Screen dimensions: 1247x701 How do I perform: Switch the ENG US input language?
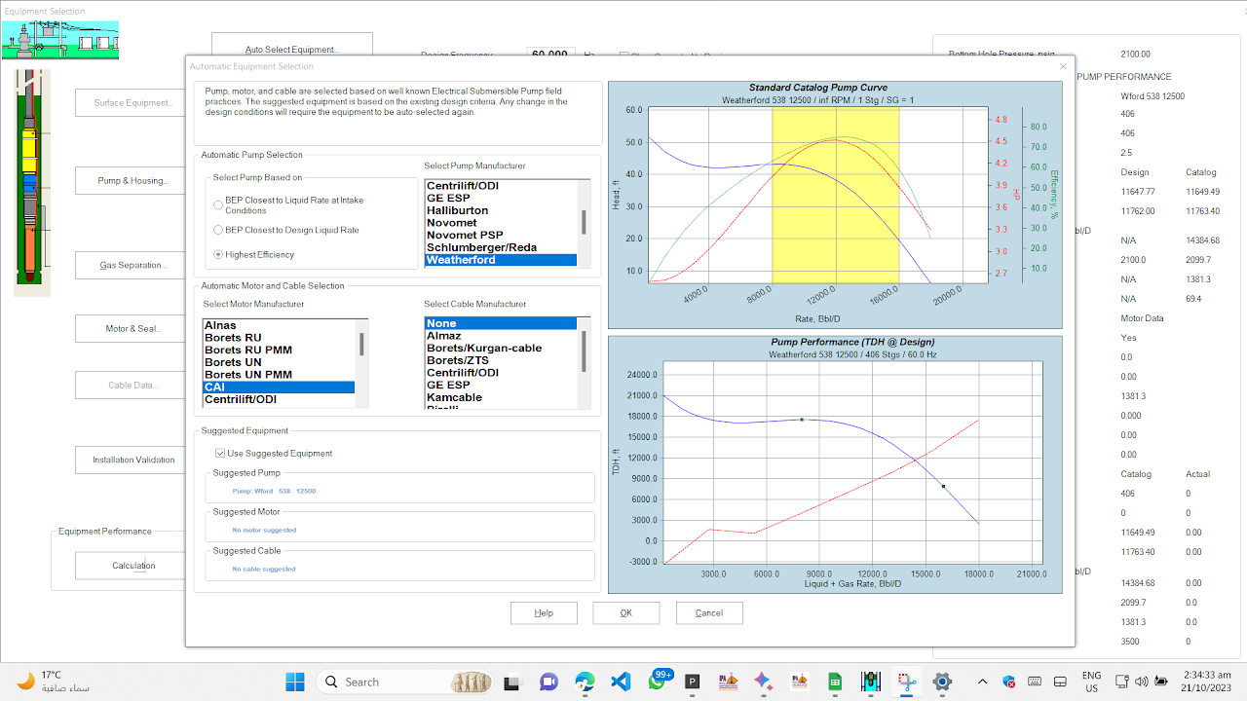(1091, 682)
